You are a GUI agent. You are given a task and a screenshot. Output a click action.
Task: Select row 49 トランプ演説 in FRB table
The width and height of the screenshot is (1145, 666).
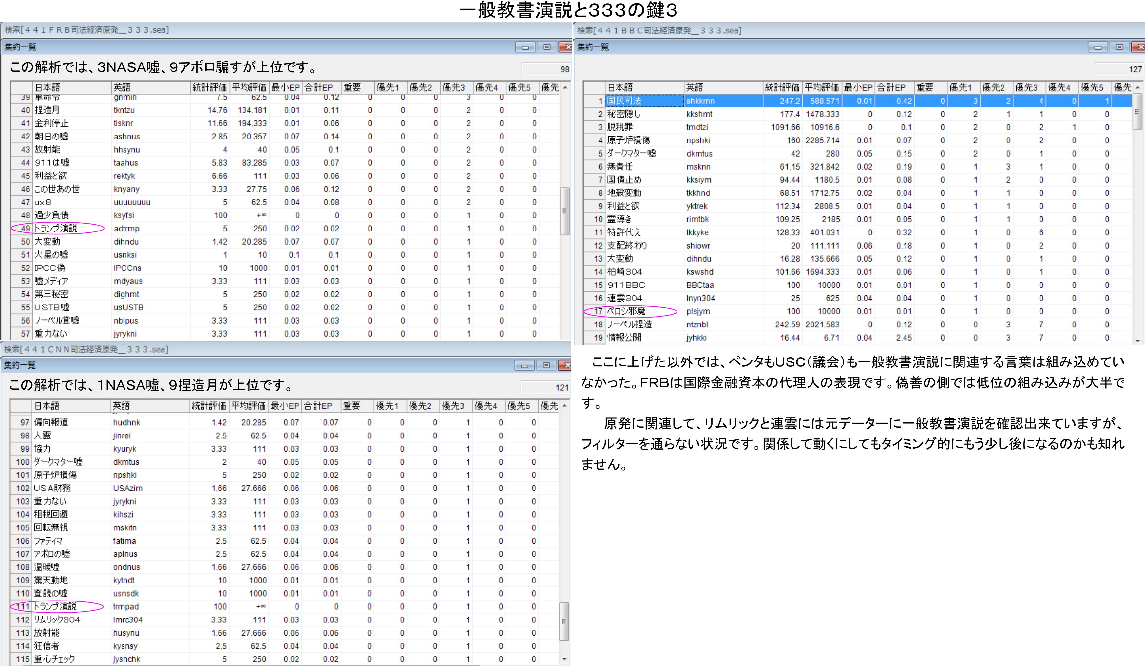(56, 228)
